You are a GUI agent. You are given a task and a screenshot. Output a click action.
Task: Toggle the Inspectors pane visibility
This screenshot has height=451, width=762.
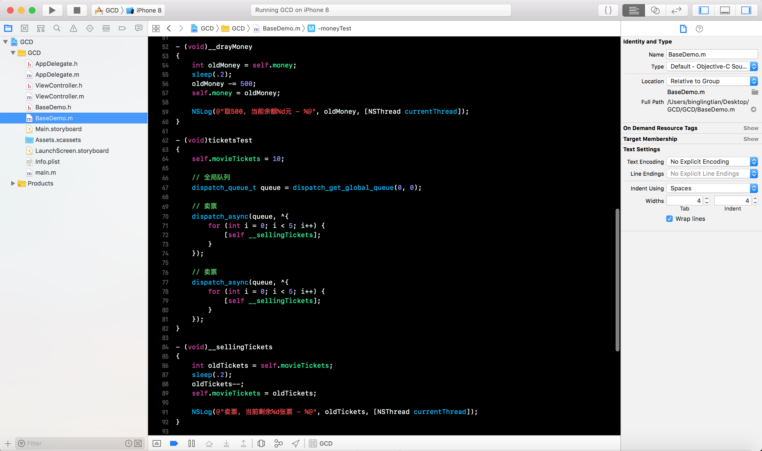click(746, 10)
